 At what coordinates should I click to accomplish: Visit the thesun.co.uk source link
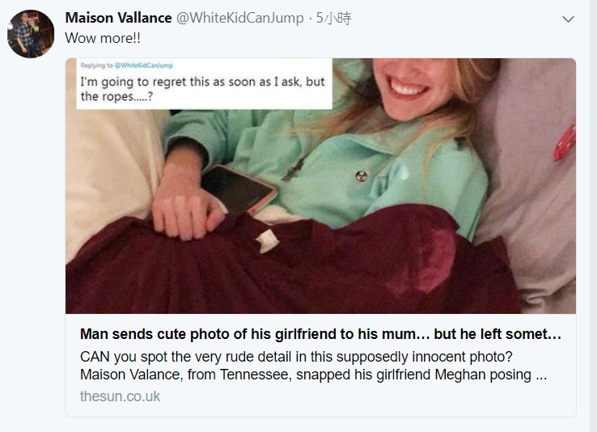coord(120,396)
